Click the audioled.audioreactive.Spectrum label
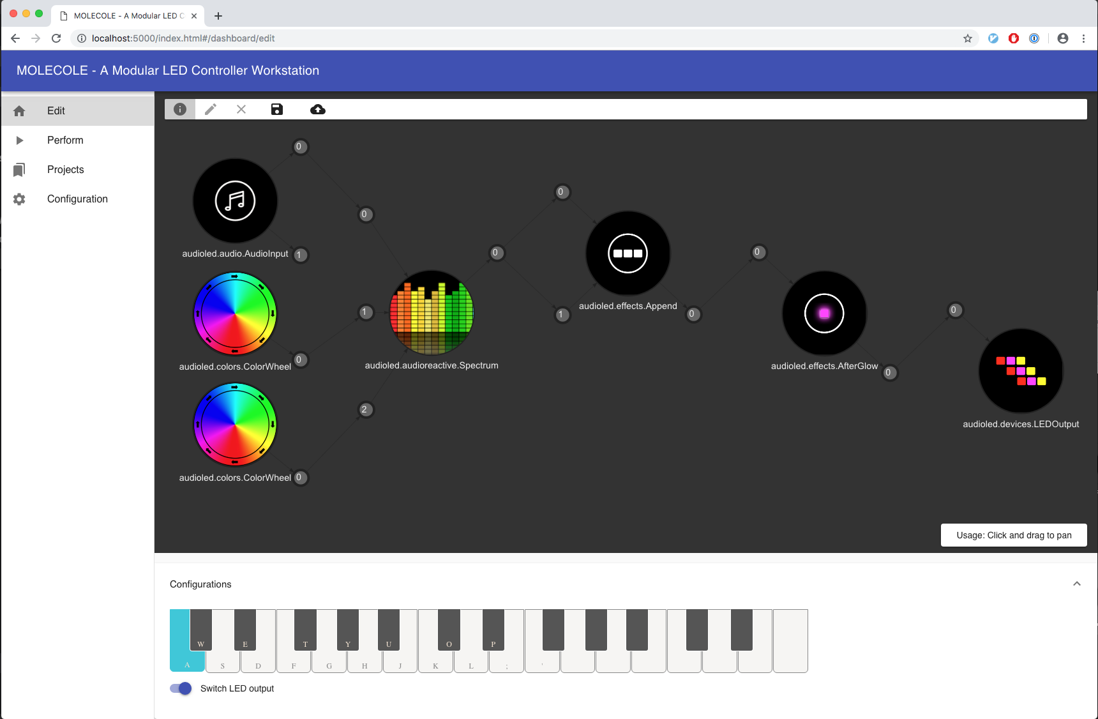 tap(432, 365)
